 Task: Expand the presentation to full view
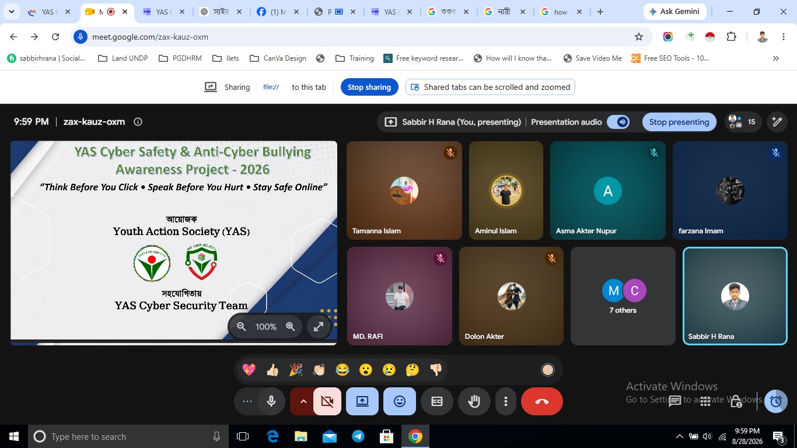pos(319,327)
